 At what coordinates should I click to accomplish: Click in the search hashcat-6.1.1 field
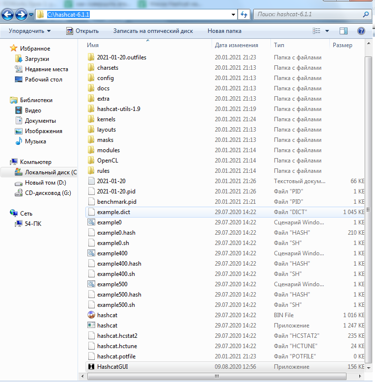[x=309, y=15]
